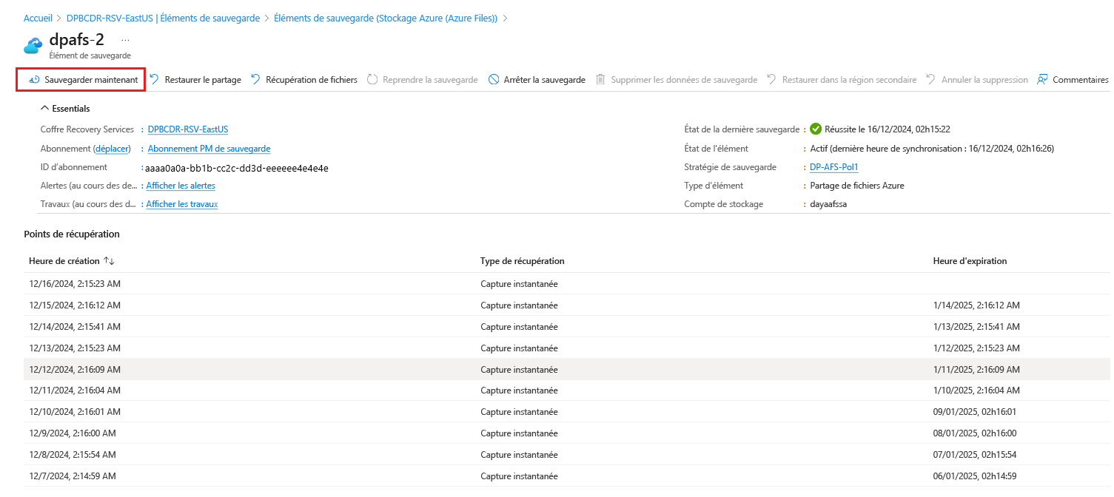Screen dimensions: 1114x497
Task: Open Afficher les travaux link
Action: [181, 204]
